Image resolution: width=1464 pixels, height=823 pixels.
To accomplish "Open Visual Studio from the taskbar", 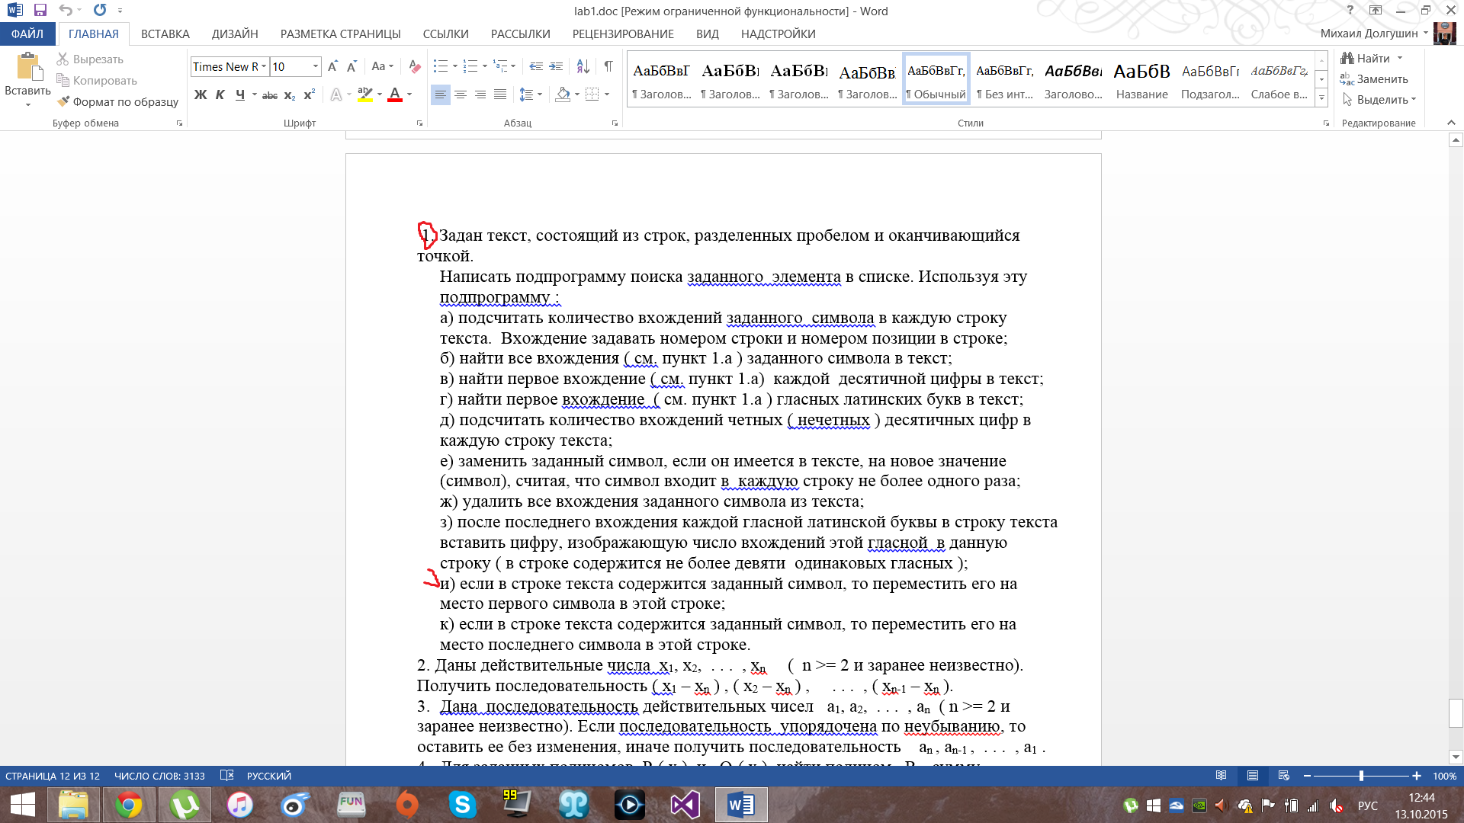I will point(685,805).
